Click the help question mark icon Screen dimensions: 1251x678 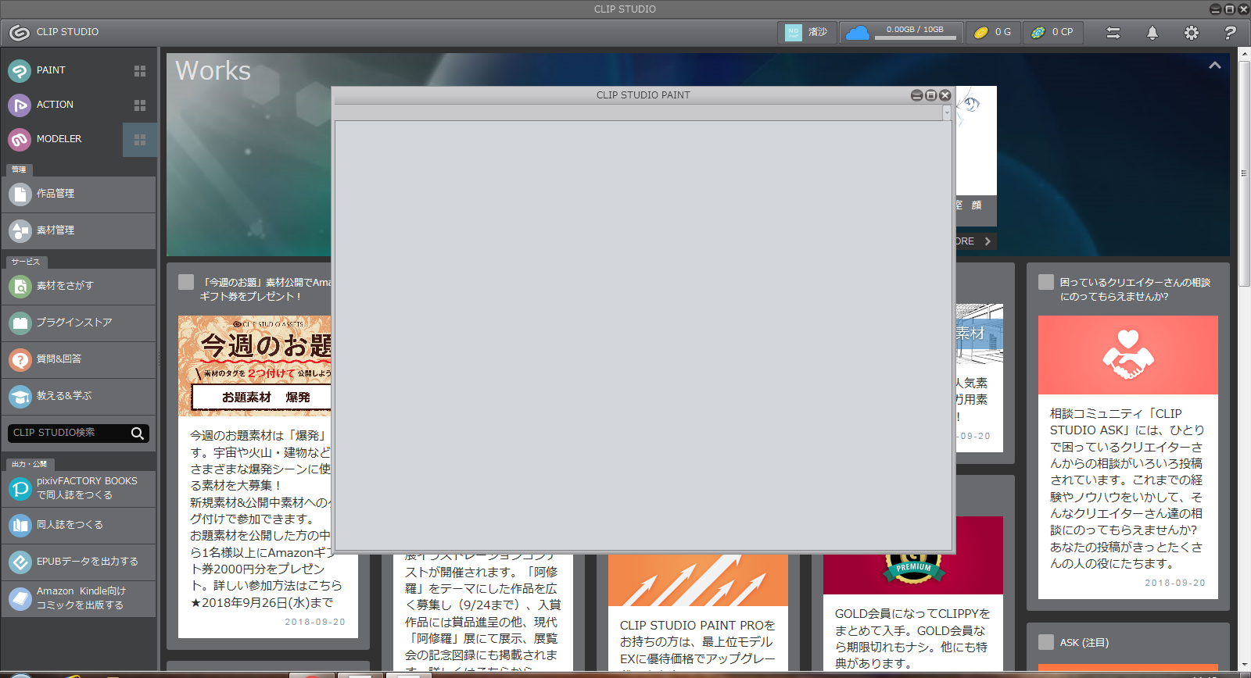(1230, 33)
